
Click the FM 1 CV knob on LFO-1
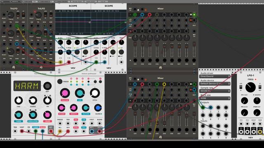(x=244, y=101)
